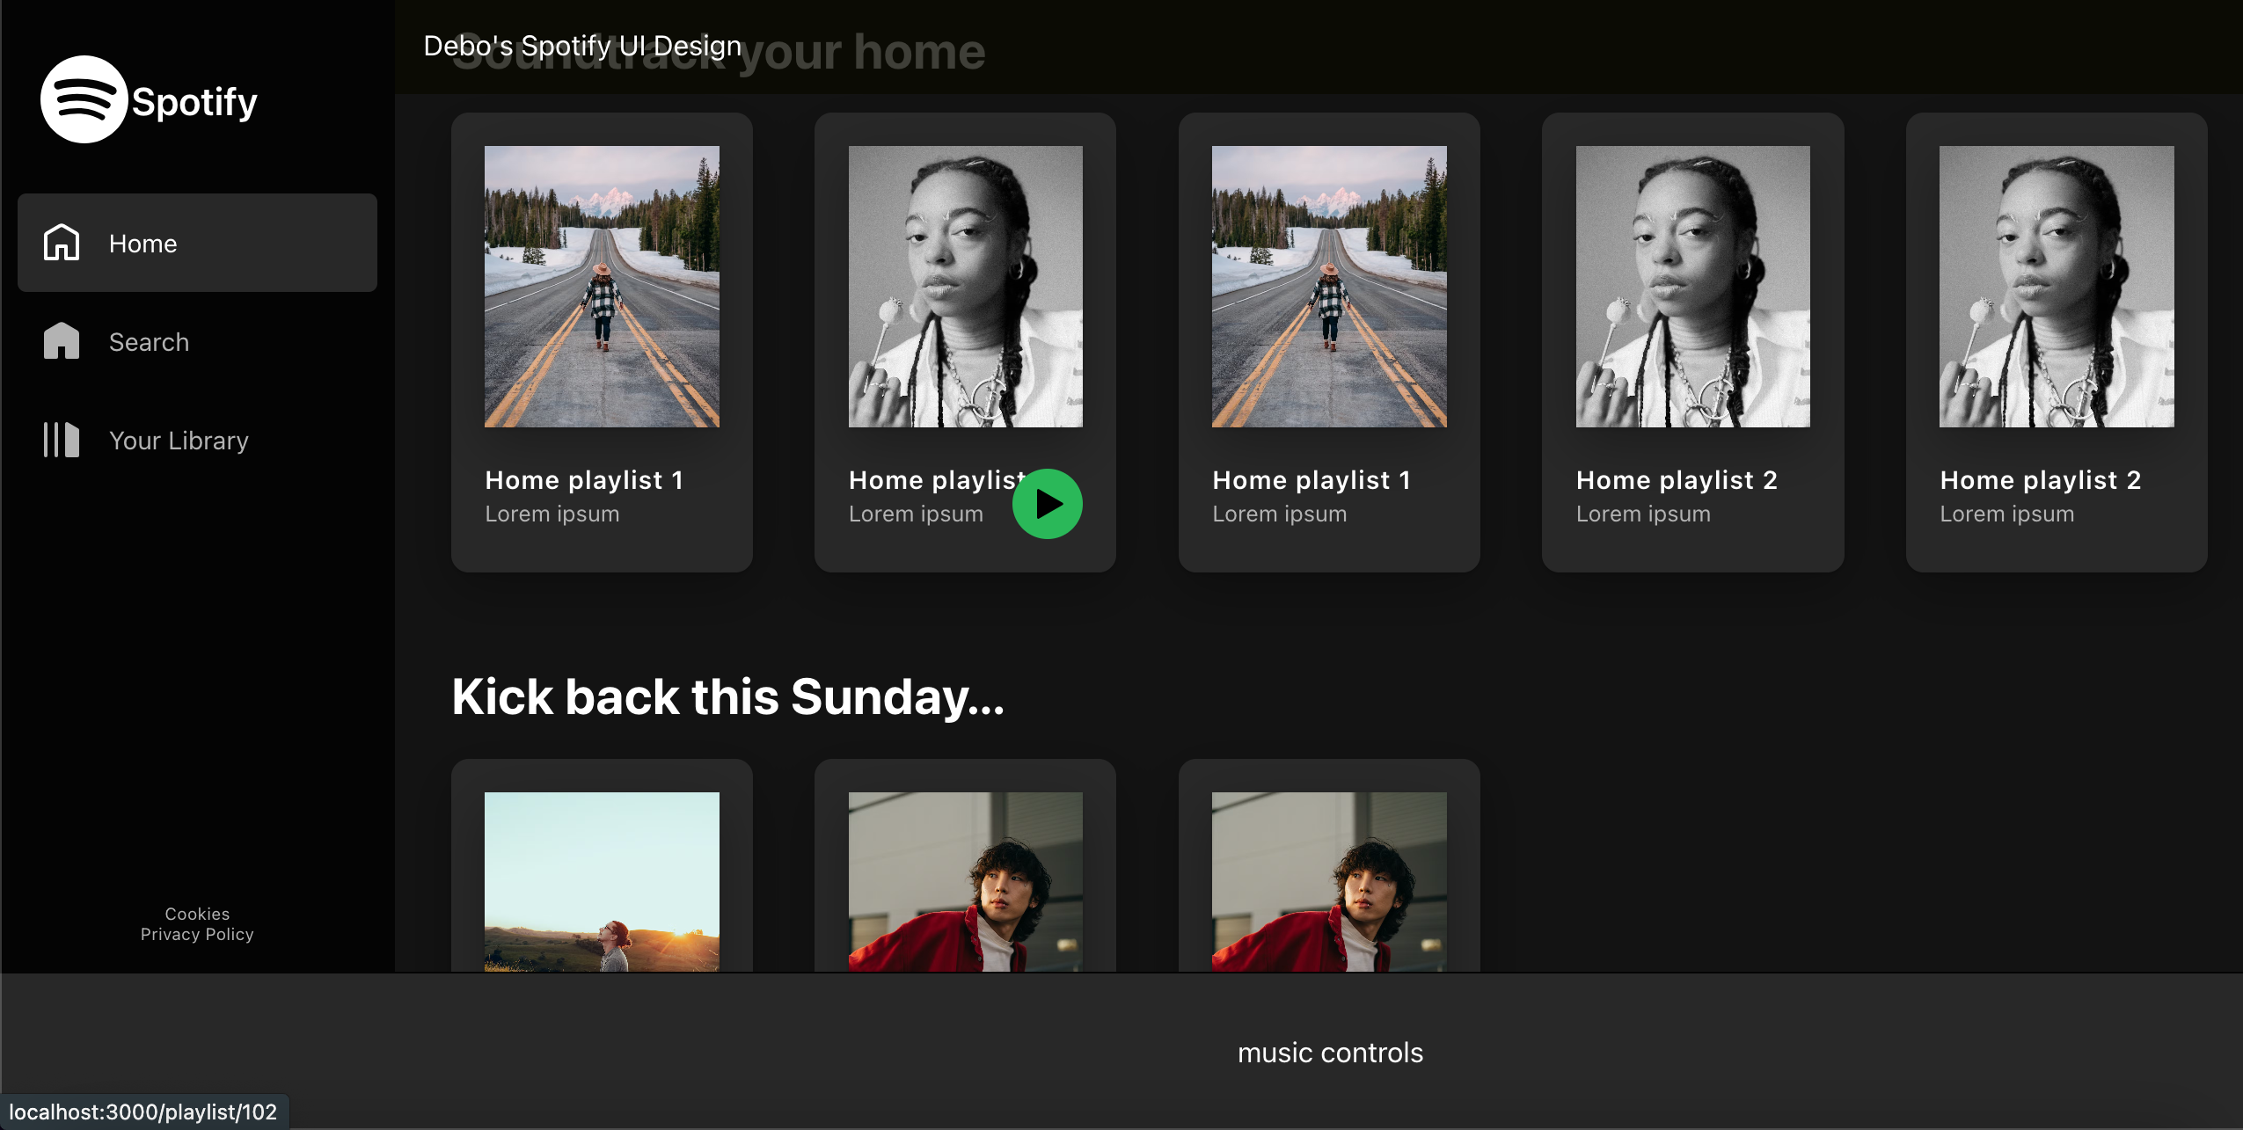Click the Search sidebar icon
This screenshot has height=1130, width=2243.
click(62, 341)
